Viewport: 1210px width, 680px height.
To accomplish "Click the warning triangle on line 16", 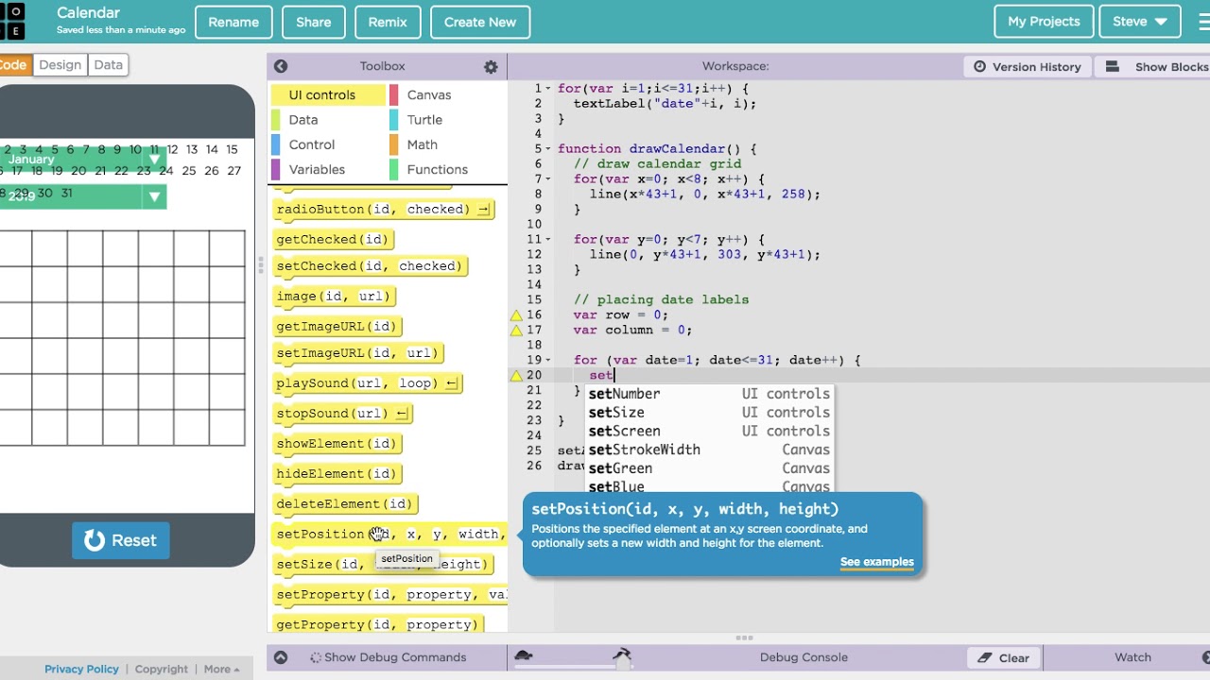I will [516, 314].
